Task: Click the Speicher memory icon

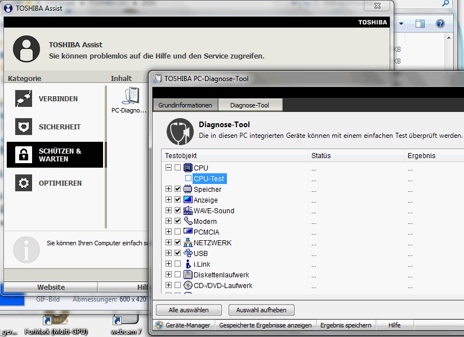Action: [x=188, y=189]
